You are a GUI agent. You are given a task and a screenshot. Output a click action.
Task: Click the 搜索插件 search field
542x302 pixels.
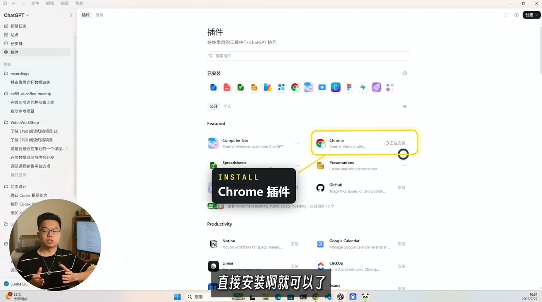point(308,56)
